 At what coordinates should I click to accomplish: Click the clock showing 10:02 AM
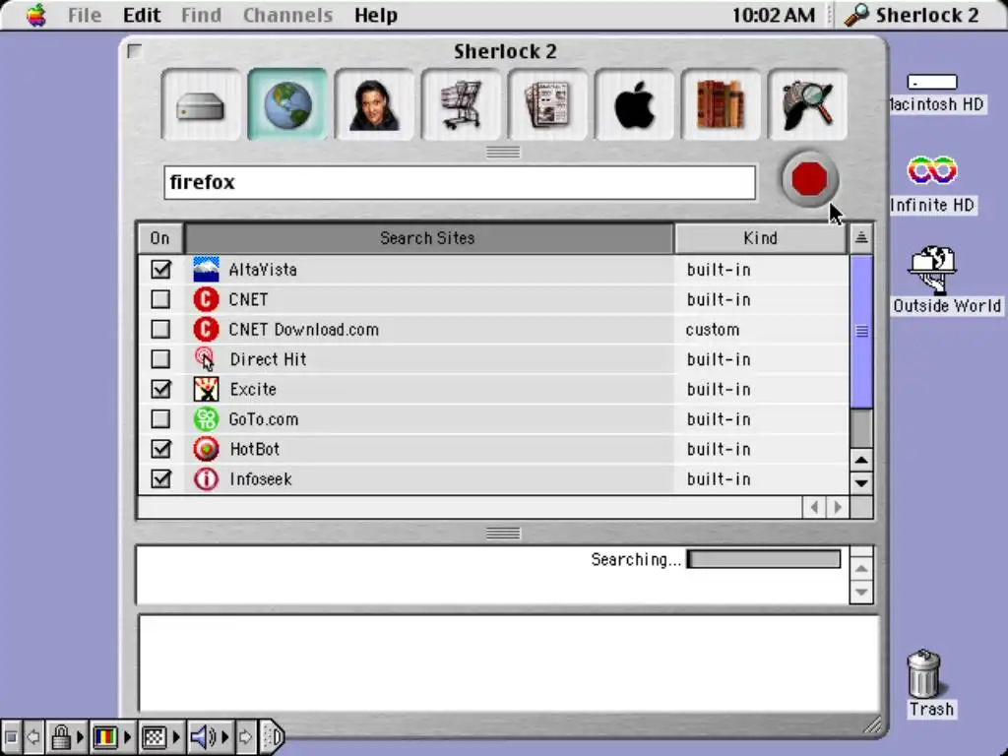(x=774, y=15)
